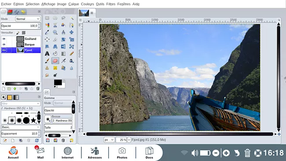
Task: Open the Filtres menu
Action: (x=111, y=4)
